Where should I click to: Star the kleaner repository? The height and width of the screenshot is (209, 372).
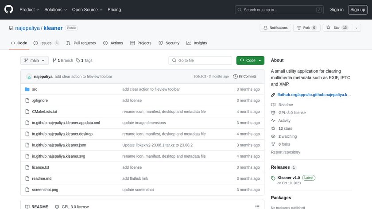pos(333,27)
